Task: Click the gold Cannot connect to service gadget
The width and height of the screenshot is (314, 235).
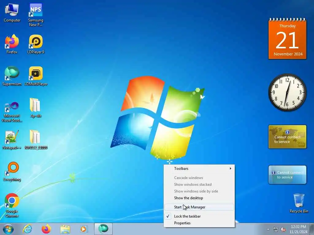Action: (x=287, y=137)
